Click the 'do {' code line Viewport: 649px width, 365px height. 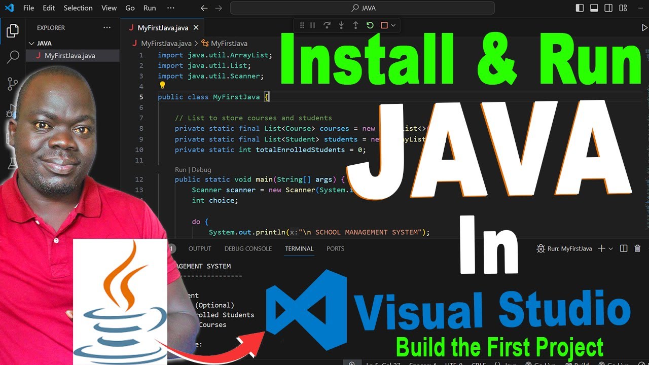[200, 222]
